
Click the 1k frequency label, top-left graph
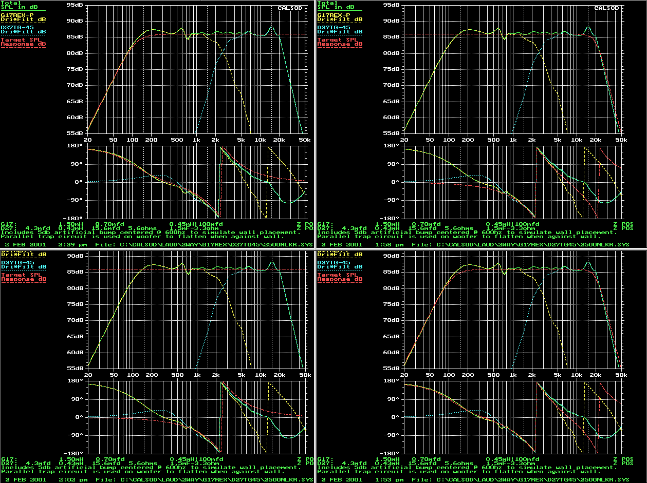coord(196,140)
